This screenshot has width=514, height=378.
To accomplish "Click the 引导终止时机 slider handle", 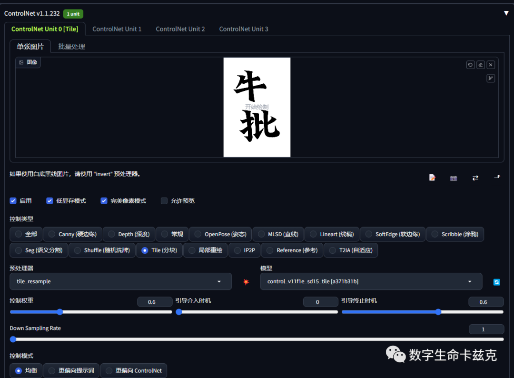I will 438,312.
